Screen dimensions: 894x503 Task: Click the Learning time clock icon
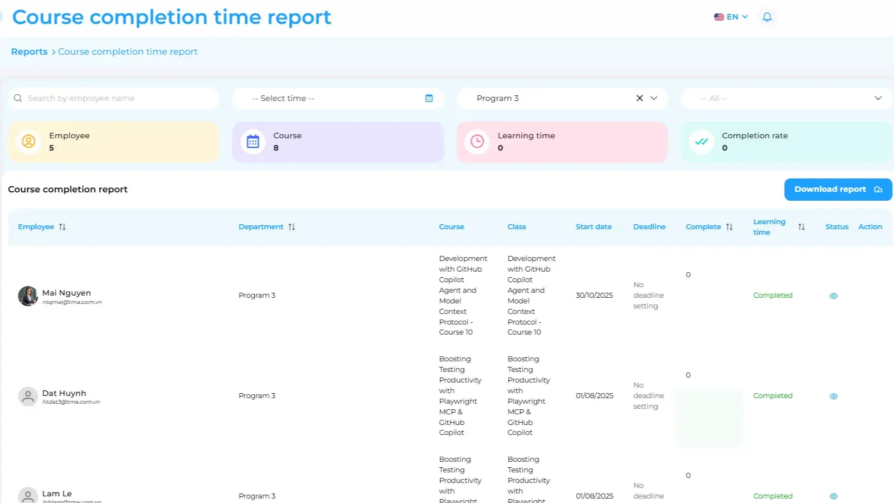point(477,142)
